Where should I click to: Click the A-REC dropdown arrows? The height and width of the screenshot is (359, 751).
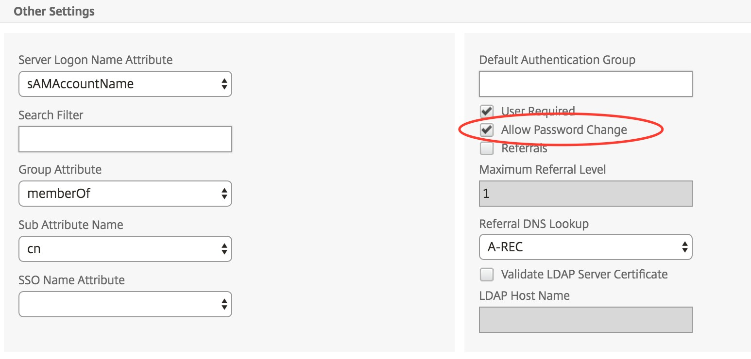pyautogui.click(x=684, y=247)
